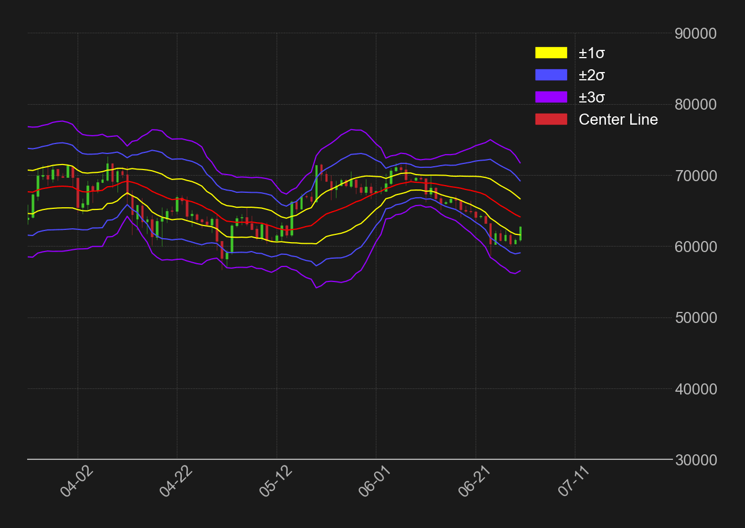Click the 90000 price axis label
This screenshot has height=528, width=745.
coord(695,34)
